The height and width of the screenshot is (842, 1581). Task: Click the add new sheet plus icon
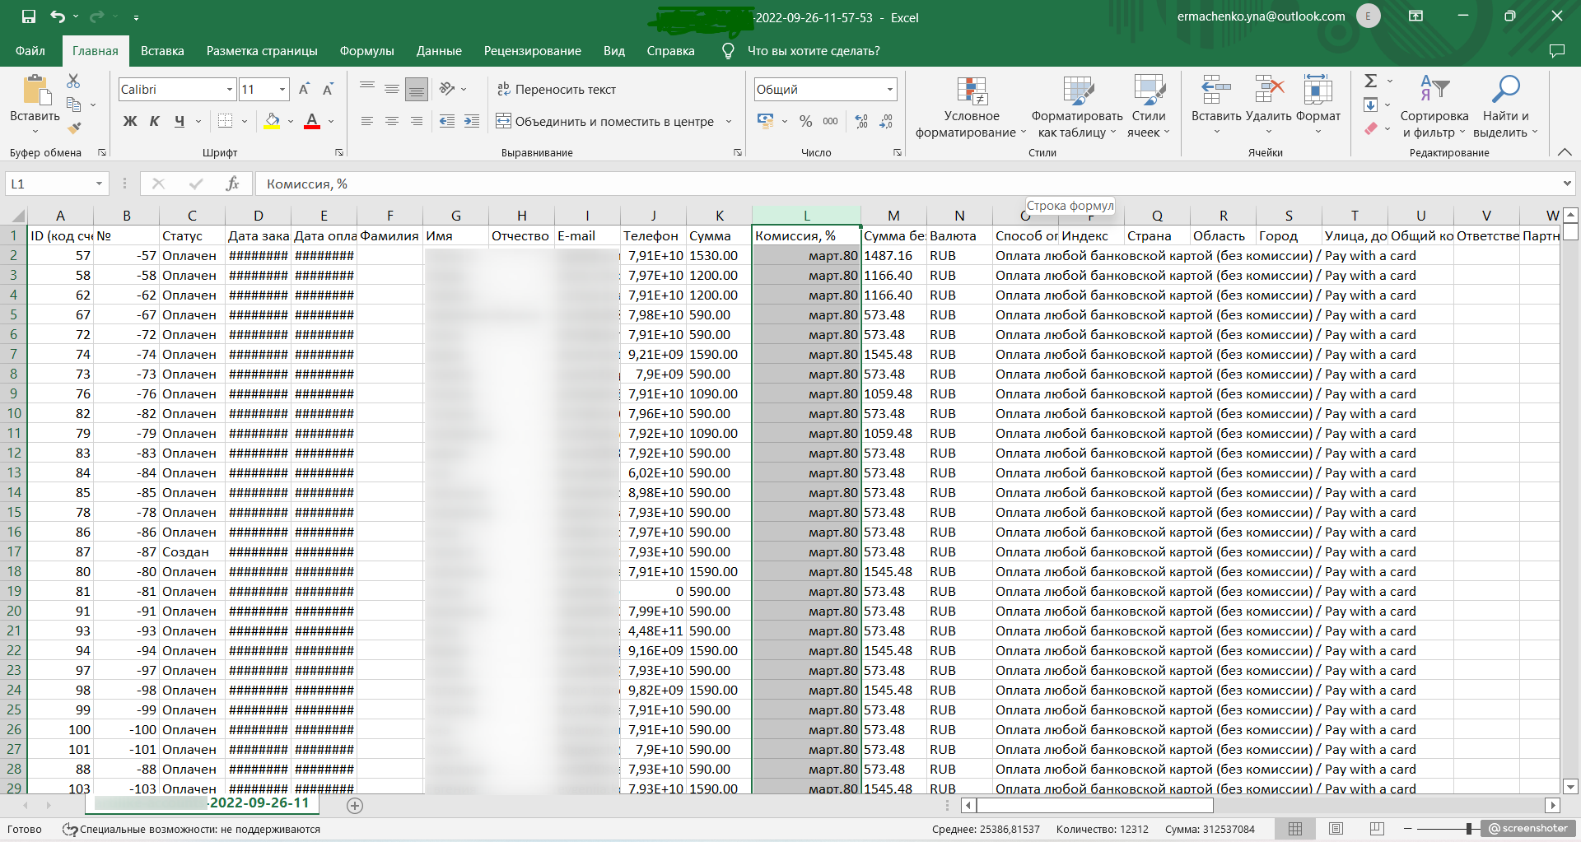pos(355,806)
